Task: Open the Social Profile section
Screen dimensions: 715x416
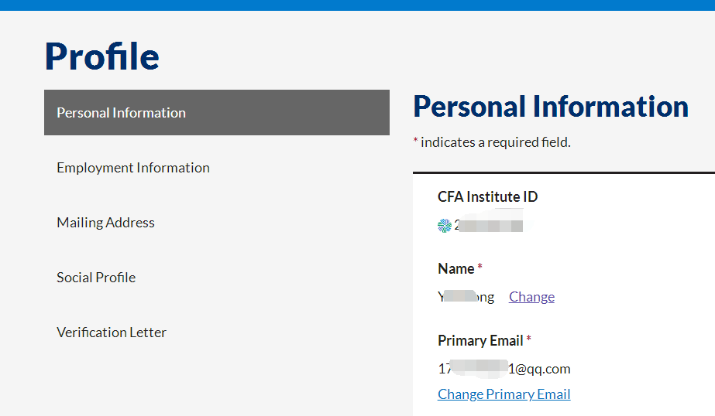Action: [96, 278]
